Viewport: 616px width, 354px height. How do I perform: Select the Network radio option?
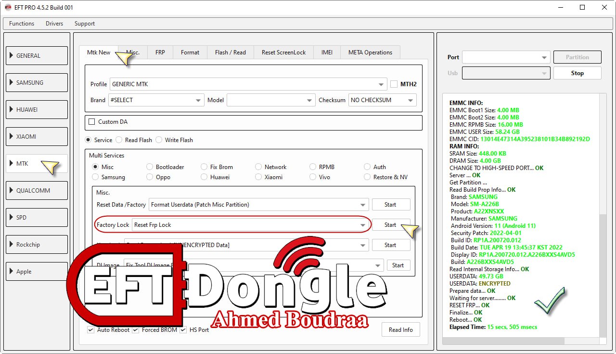(258, 167)
